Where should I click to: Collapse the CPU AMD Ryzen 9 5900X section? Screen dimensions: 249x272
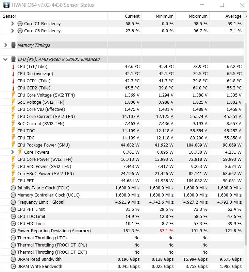(5, 60)
